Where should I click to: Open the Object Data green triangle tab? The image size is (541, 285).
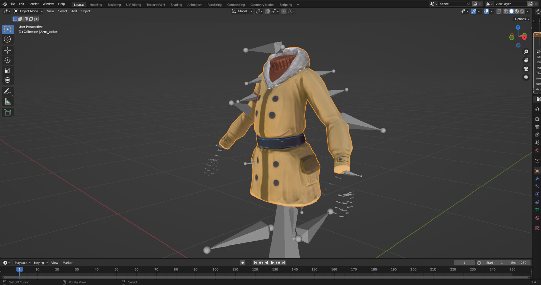pos(537,210)
